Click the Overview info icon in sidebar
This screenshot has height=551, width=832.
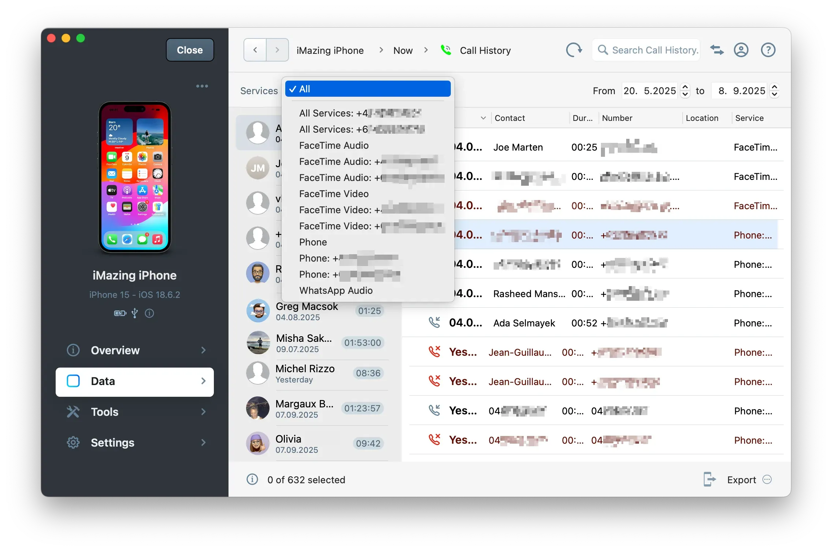[73, 350]
